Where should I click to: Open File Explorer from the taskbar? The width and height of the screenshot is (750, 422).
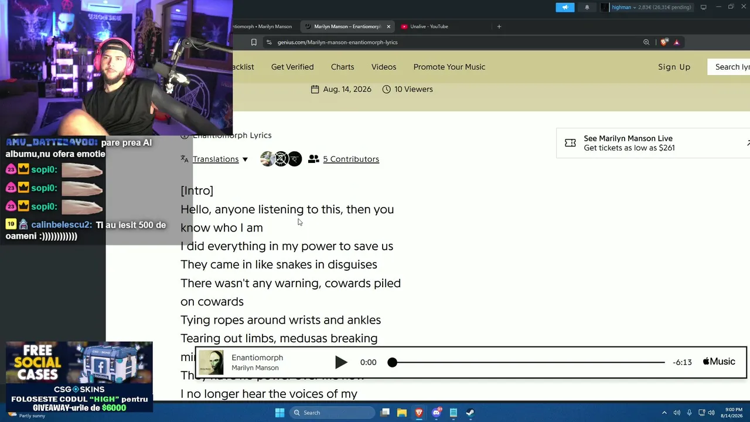pos(402,413)
